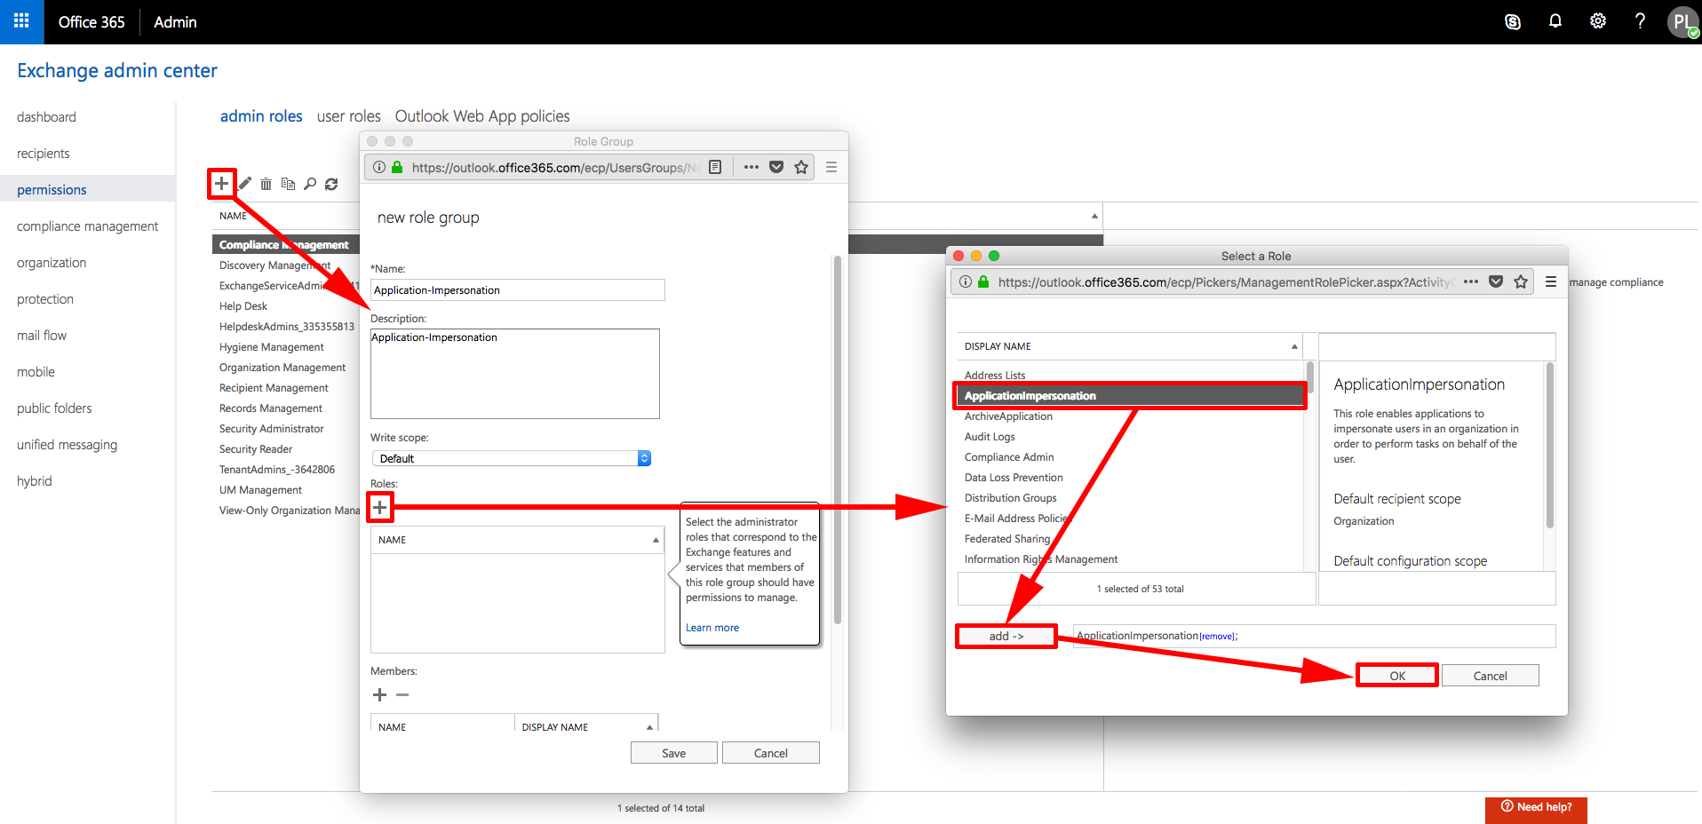1702x824 pixels.
Task: Open page actions dots in Role Group window
Action: point(752,167)
